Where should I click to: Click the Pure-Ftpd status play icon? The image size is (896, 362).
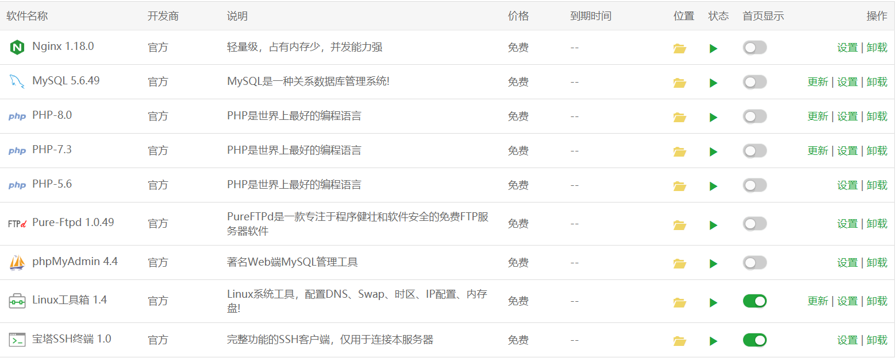coord(713,225)
